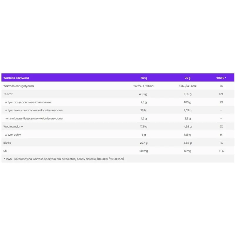
Task: Click the 'Węglowodany' row label
Action: click(x=13, y=127)
